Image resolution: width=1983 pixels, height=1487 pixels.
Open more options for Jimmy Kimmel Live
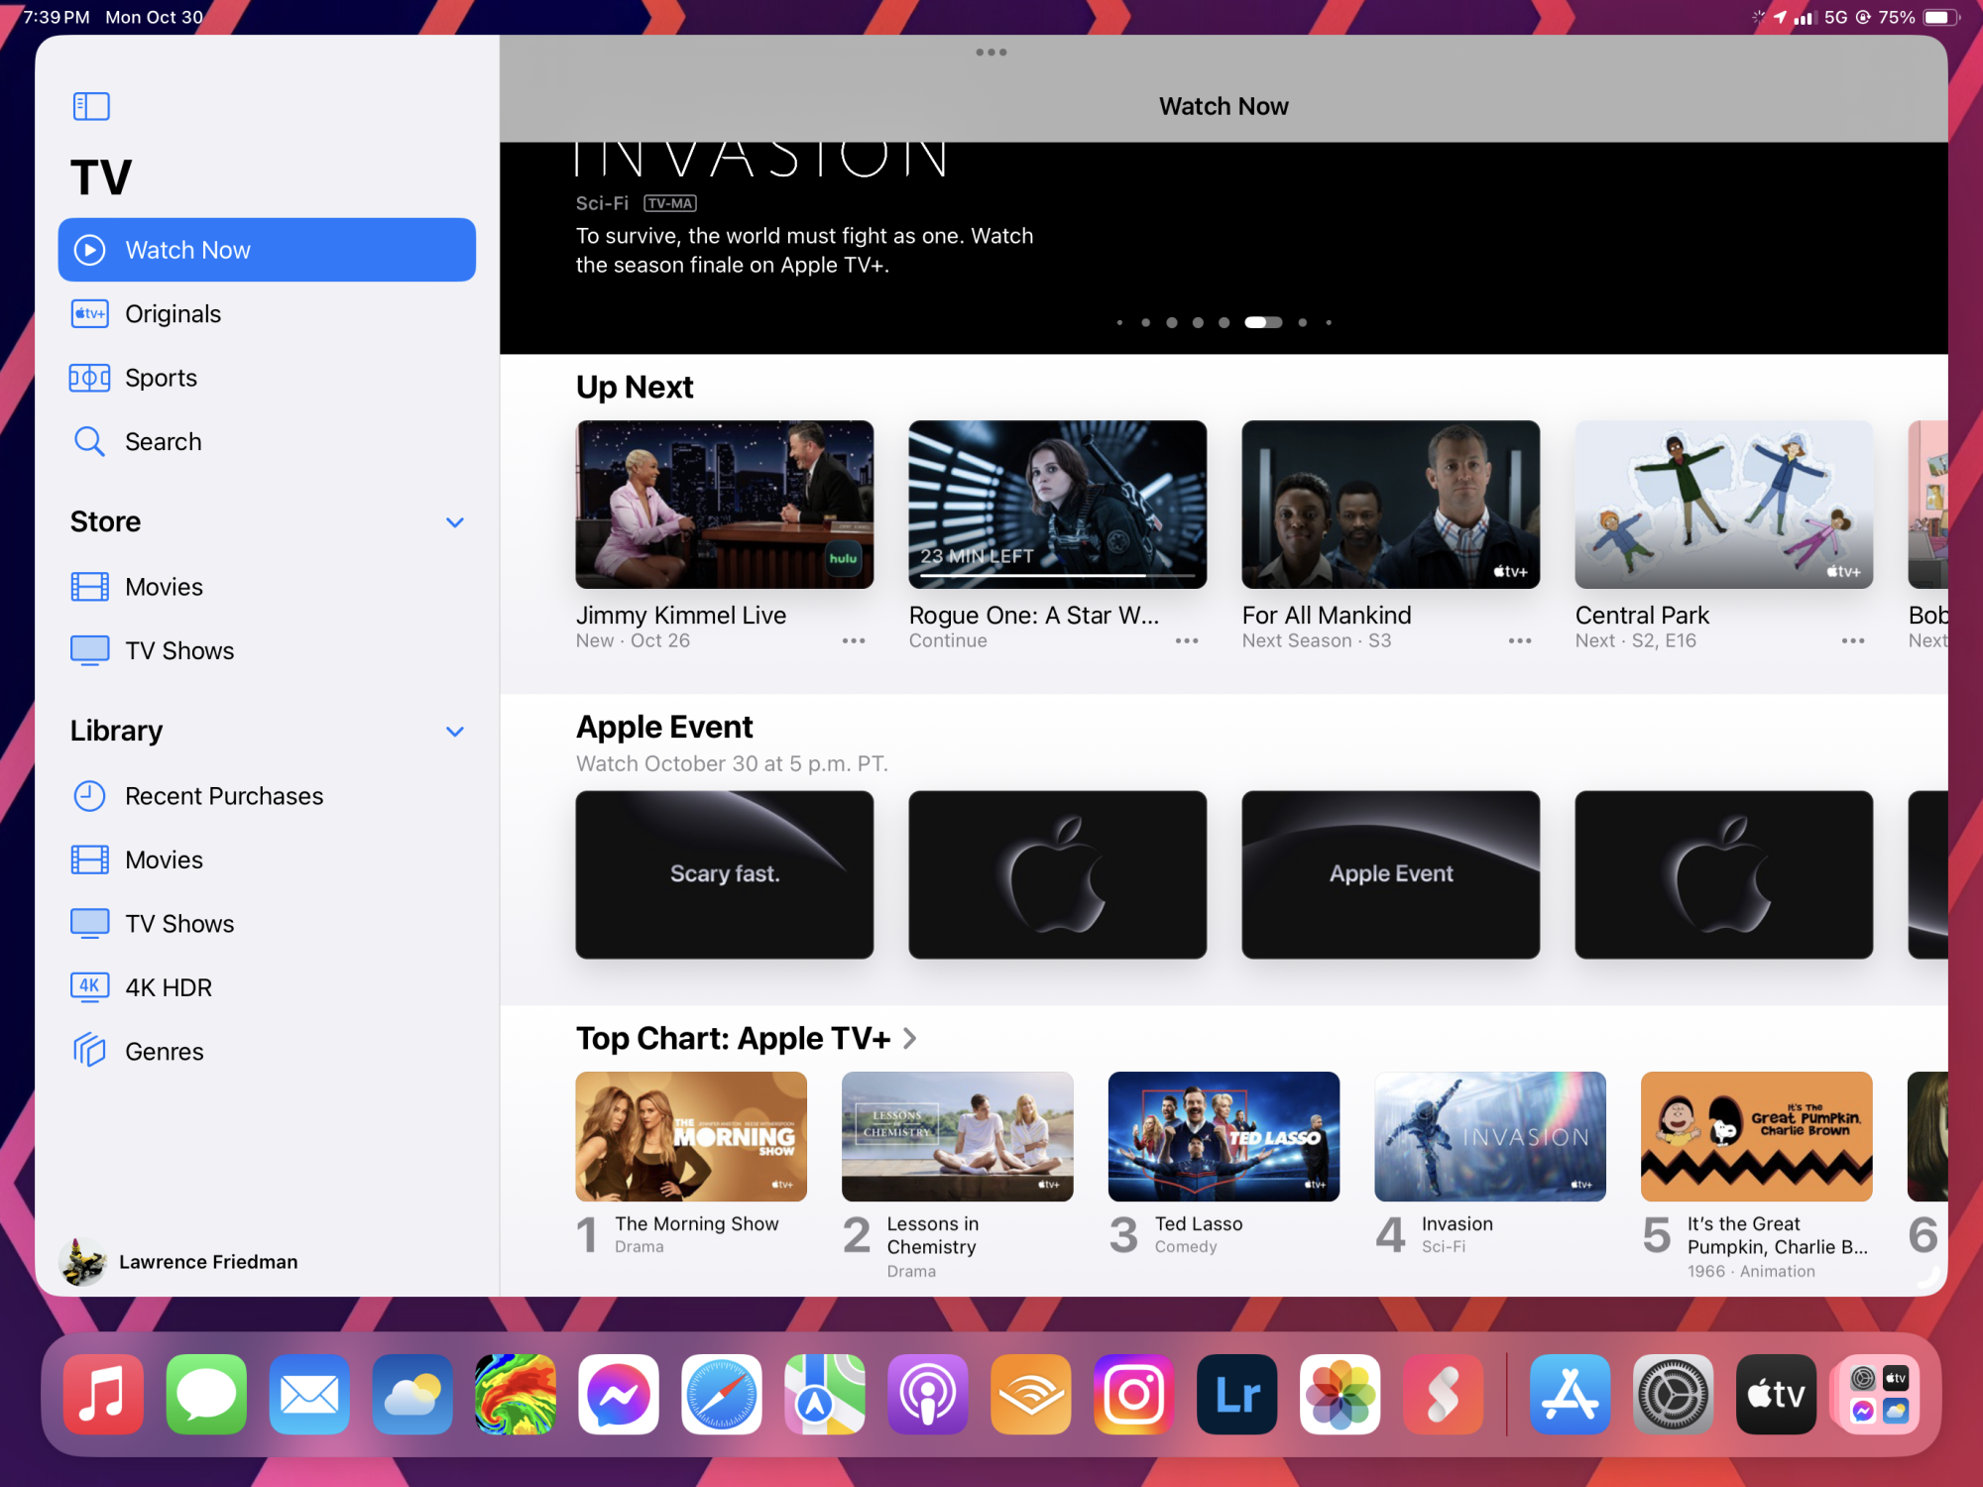854,641
